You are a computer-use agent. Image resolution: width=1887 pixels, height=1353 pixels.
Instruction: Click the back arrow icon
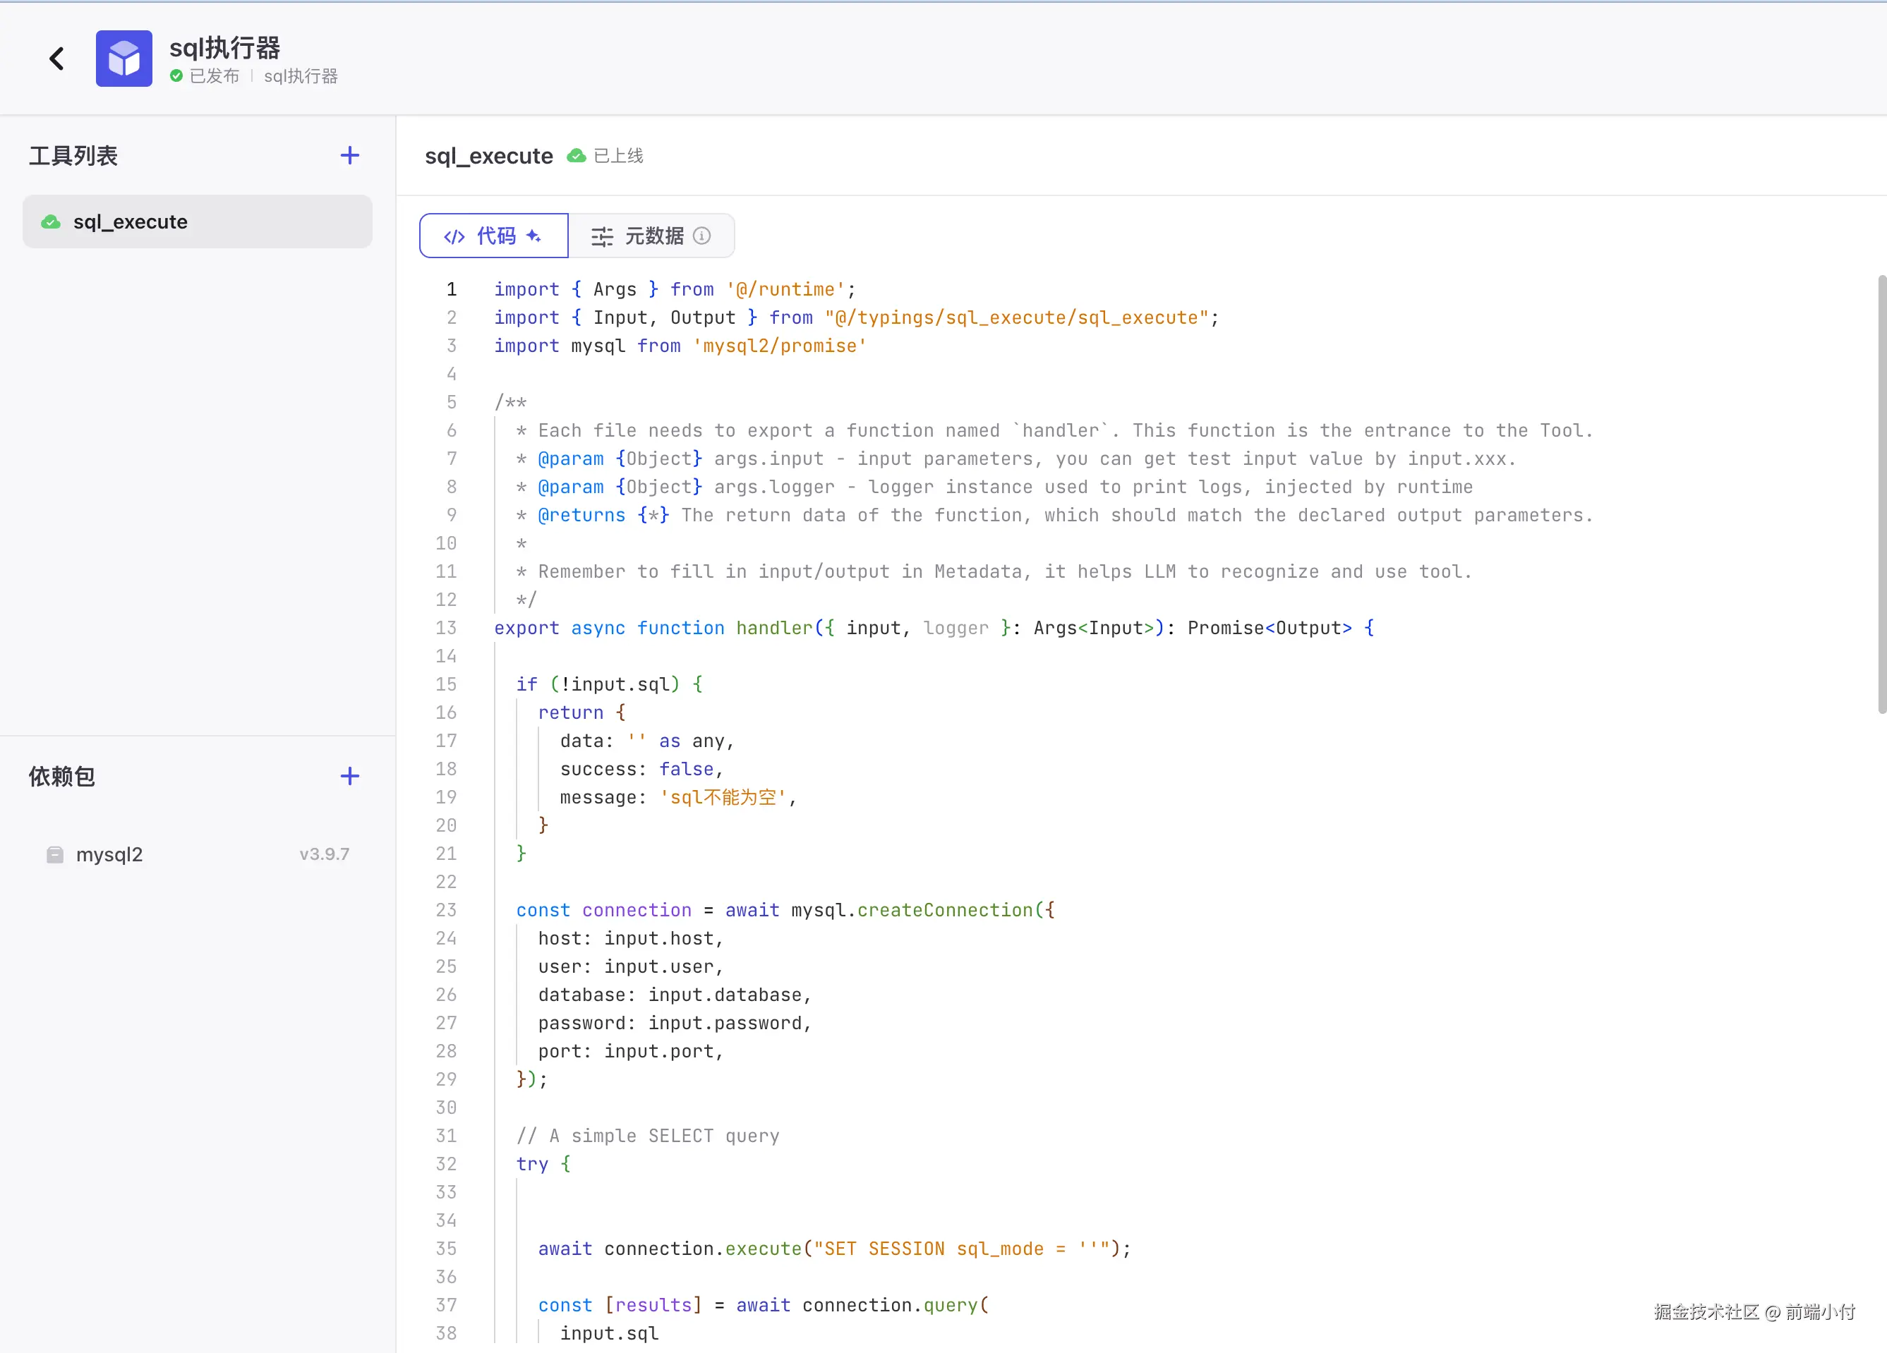[x=56, y=59]
